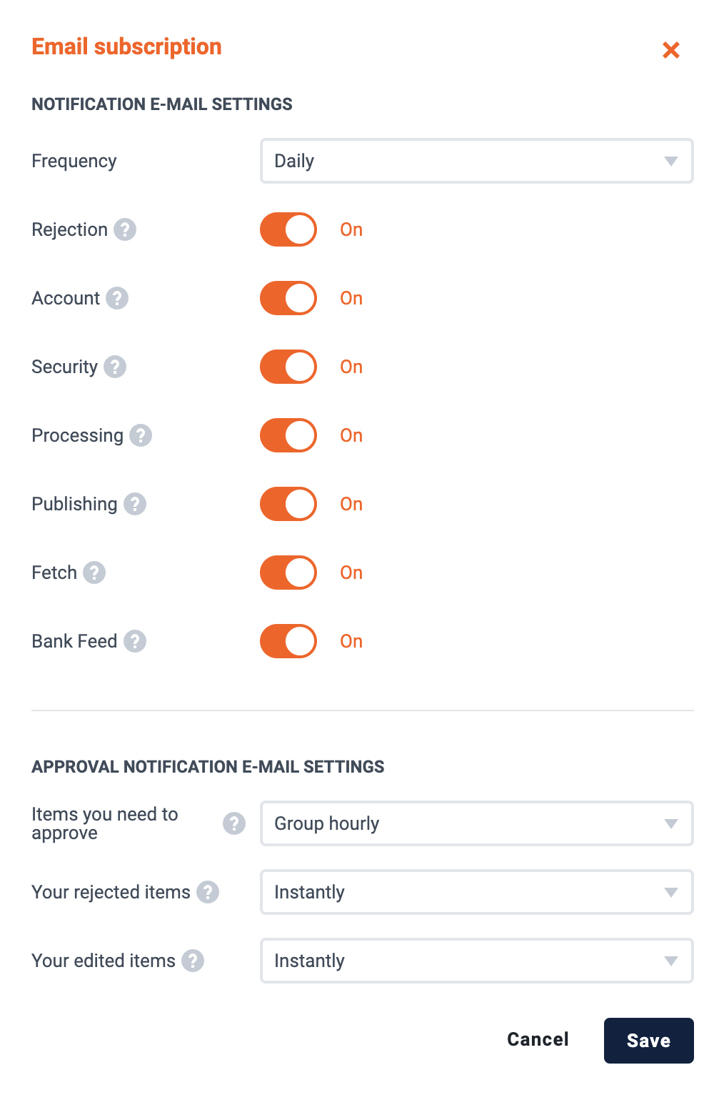Show help for Items you need to approve
Image resolution: width=724 pixels, height=1095 pixels.
[x=234, y=823]
